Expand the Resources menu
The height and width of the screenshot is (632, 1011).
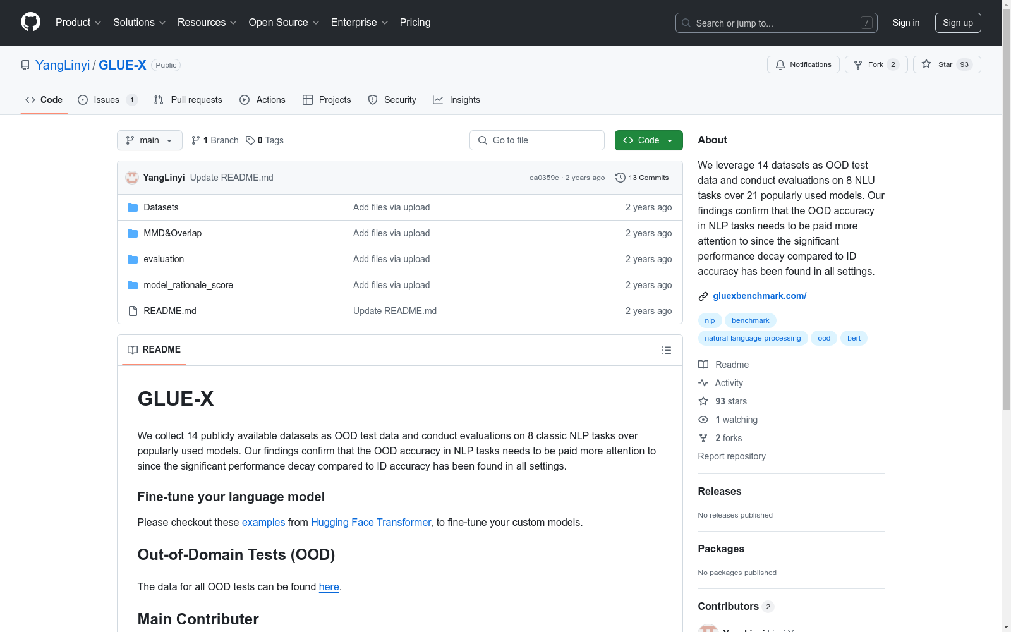pyautogui.click(x=207, y=22)
